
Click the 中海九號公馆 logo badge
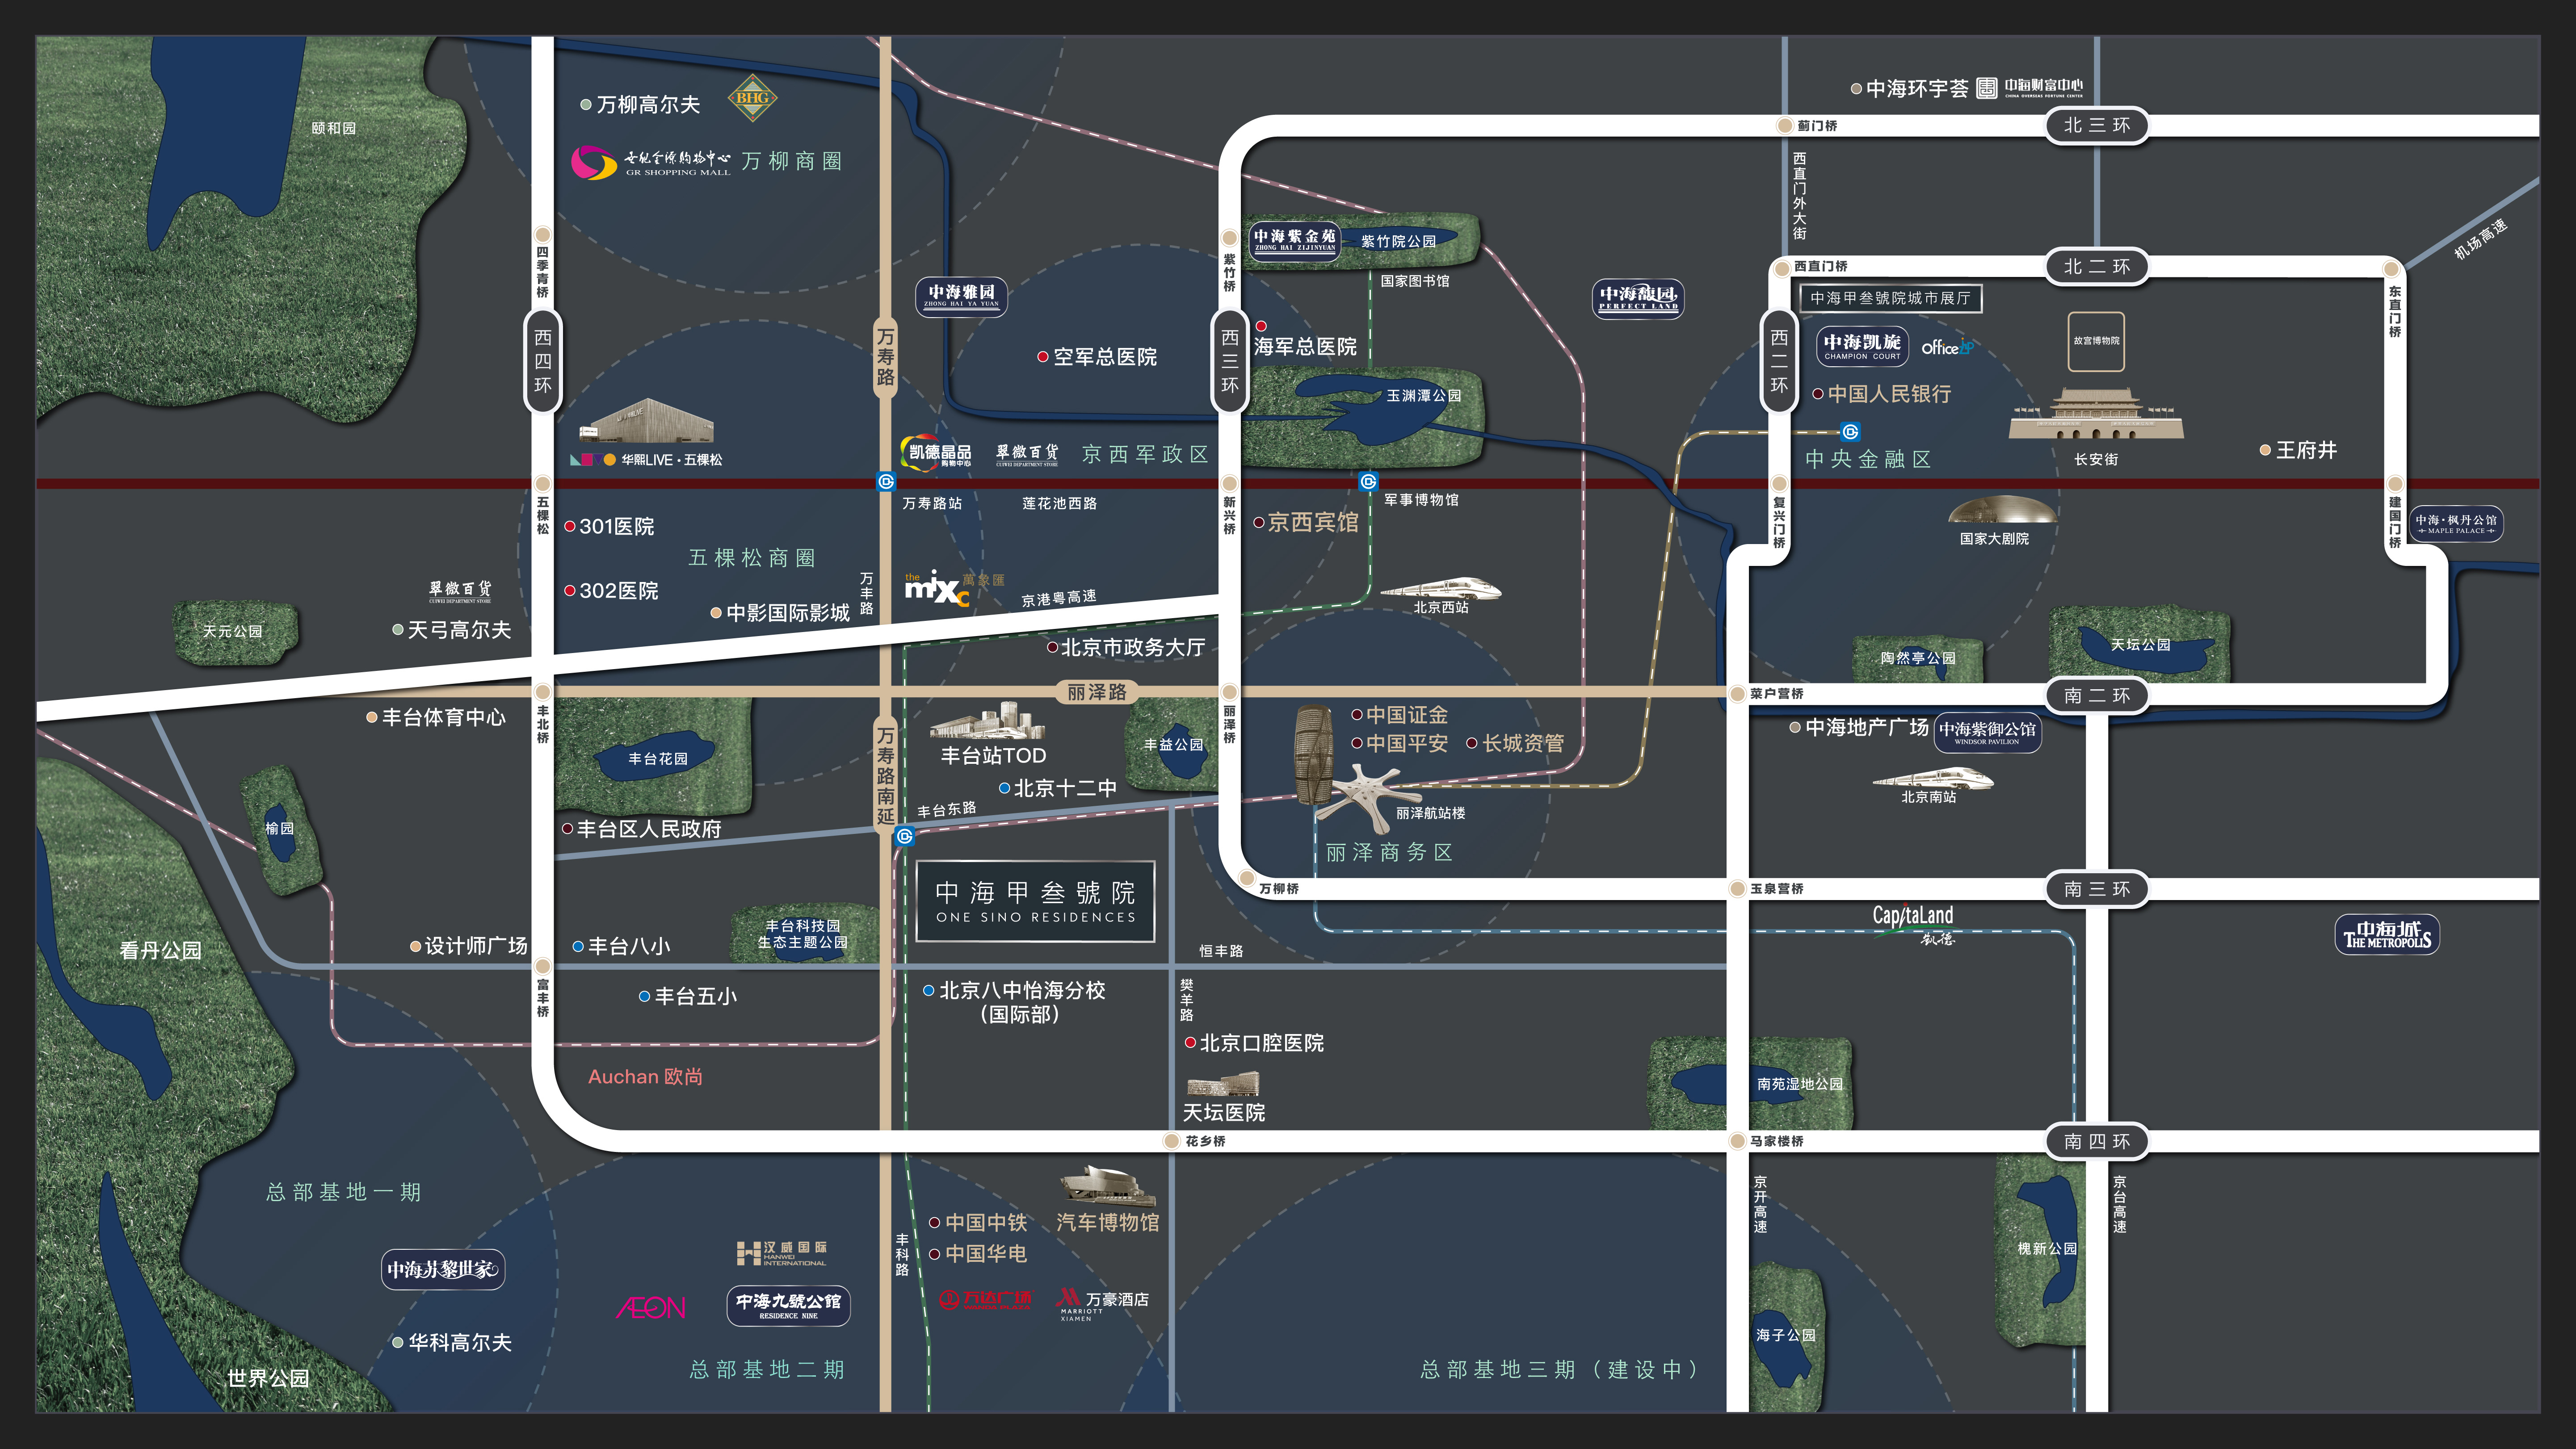[788, 1305]
